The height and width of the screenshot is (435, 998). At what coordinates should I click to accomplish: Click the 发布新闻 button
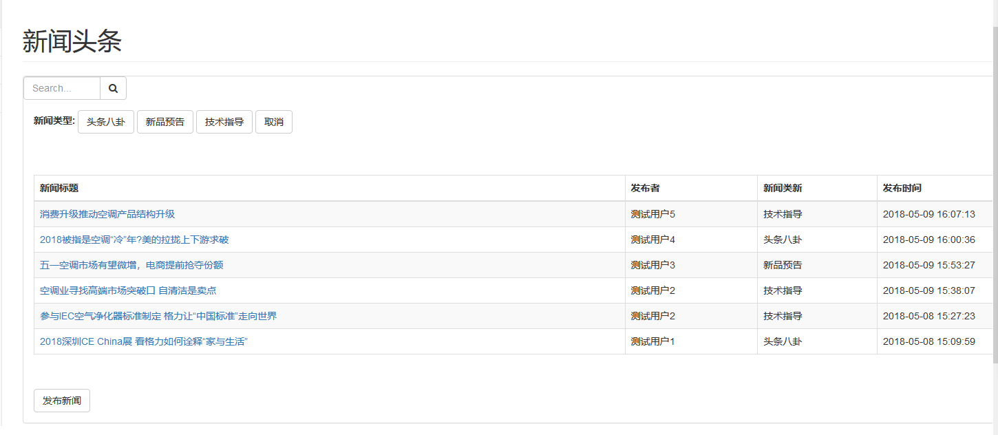coord(62,401)
